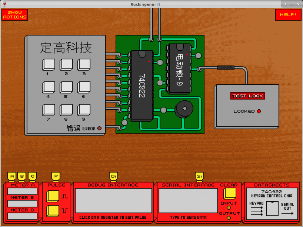303x227 pixels.
Task: Trigger the positive pulse button
Action: 52,196
